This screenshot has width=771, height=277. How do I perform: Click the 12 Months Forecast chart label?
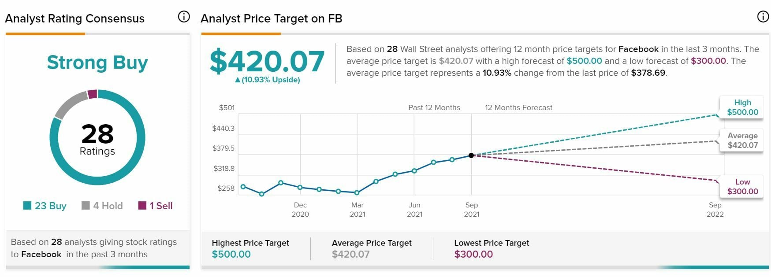tap(518, 107)
